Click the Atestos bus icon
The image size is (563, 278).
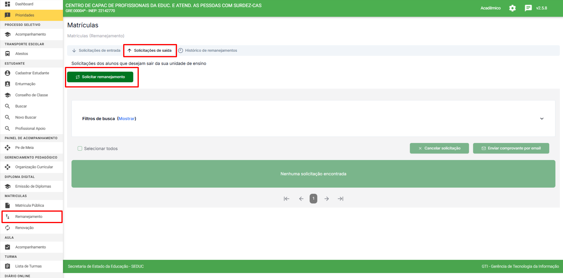[8, 54]
